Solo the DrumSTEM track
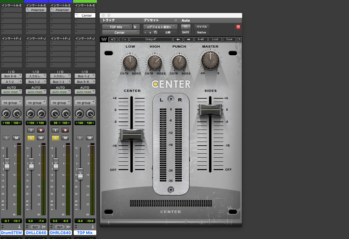 coord(7,138)
